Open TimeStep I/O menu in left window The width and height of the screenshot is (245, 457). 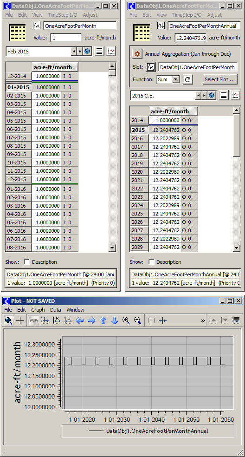pos(63,15)
